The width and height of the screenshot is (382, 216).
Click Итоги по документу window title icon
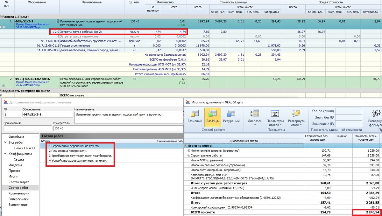188,102
